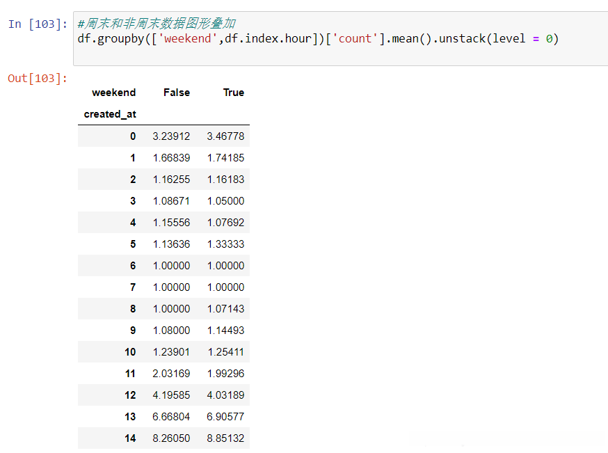Click the Out[103] output prompt

pos(38,79)
